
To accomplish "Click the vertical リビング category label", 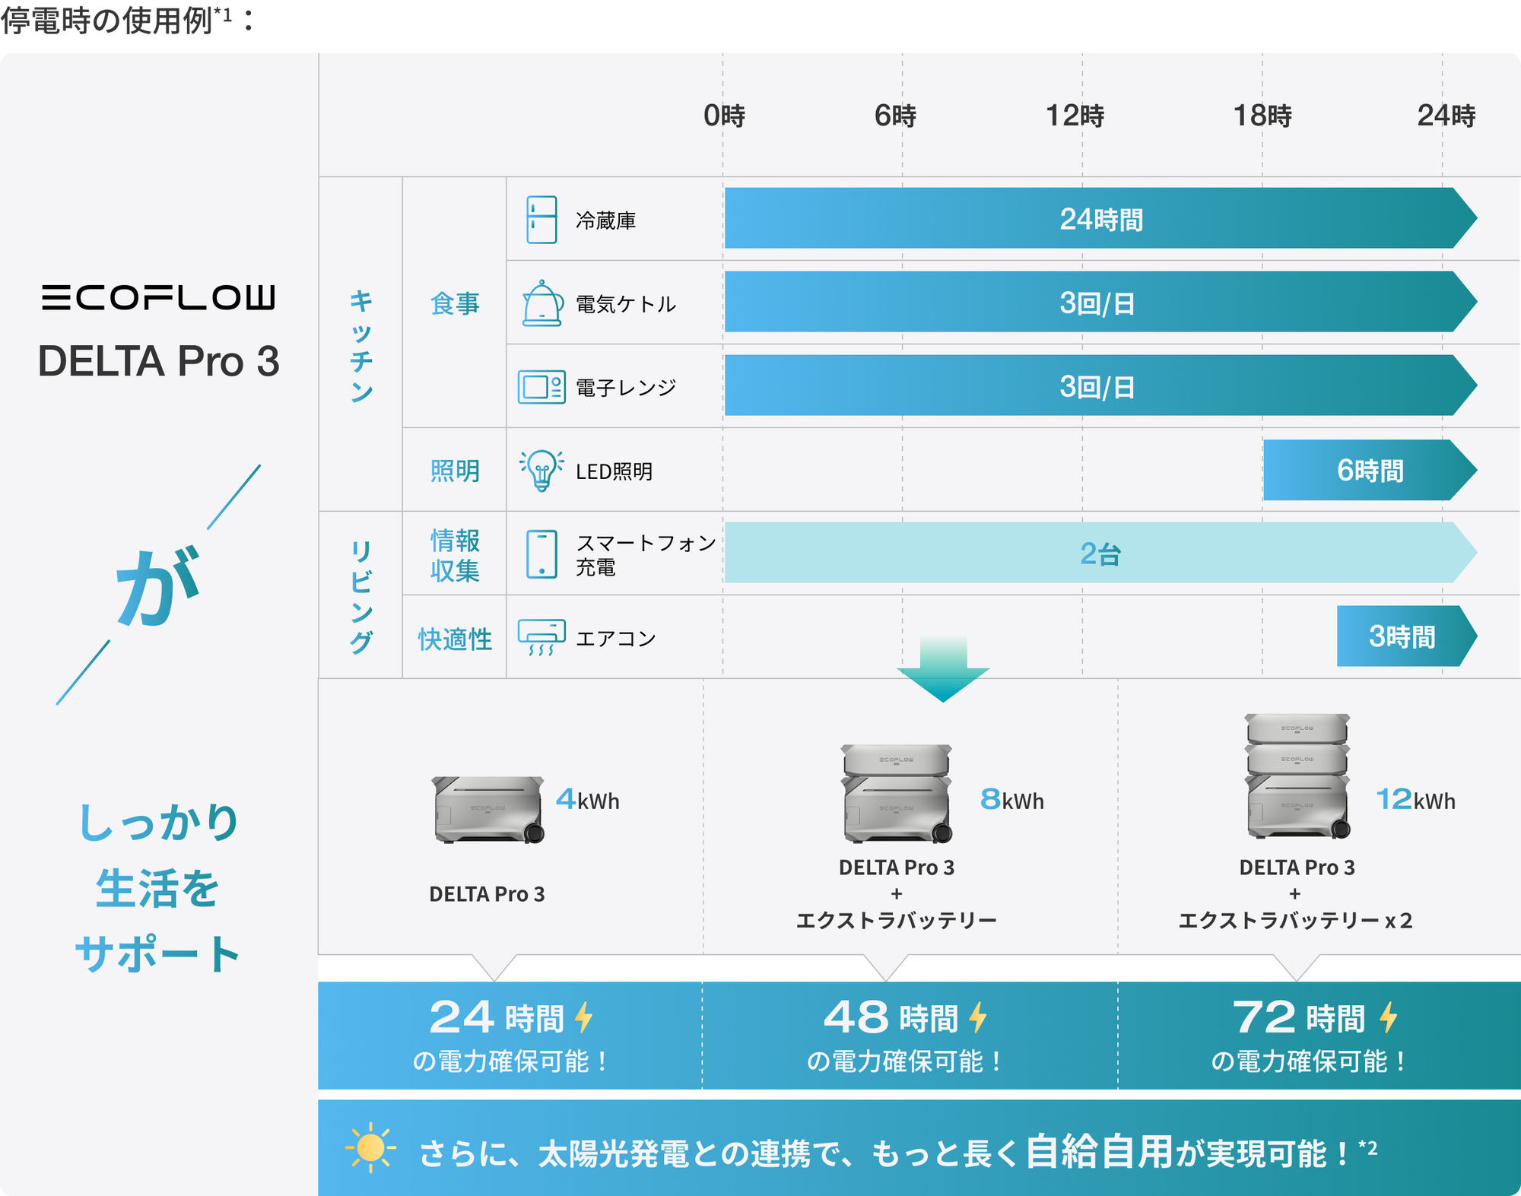I will [x=361, y=597].
